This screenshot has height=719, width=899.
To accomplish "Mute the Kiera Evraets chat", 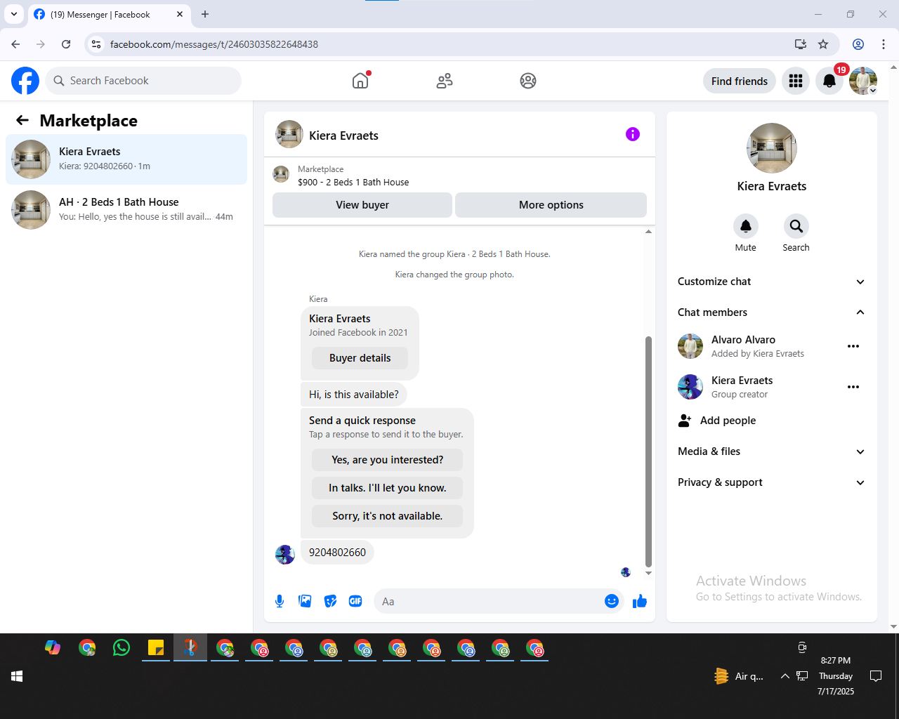I will (x=746, y=226).
